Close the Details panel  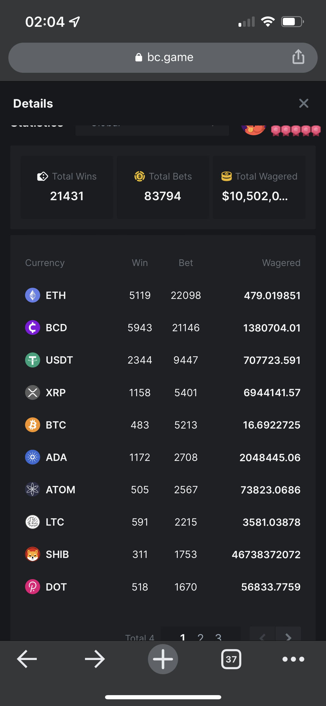pyautogui.click(x=303, y=103)
